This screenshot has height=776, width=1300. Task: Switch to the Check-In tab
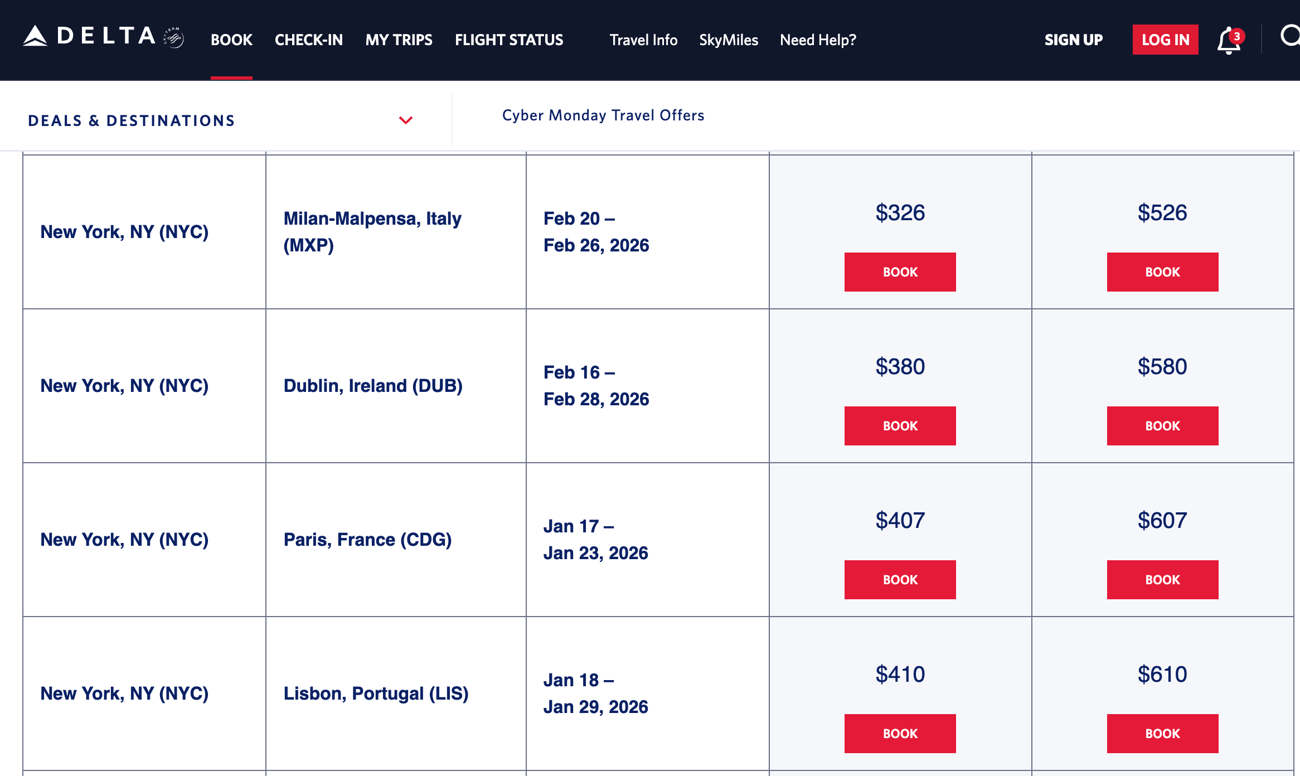click(x=309, y=40)
